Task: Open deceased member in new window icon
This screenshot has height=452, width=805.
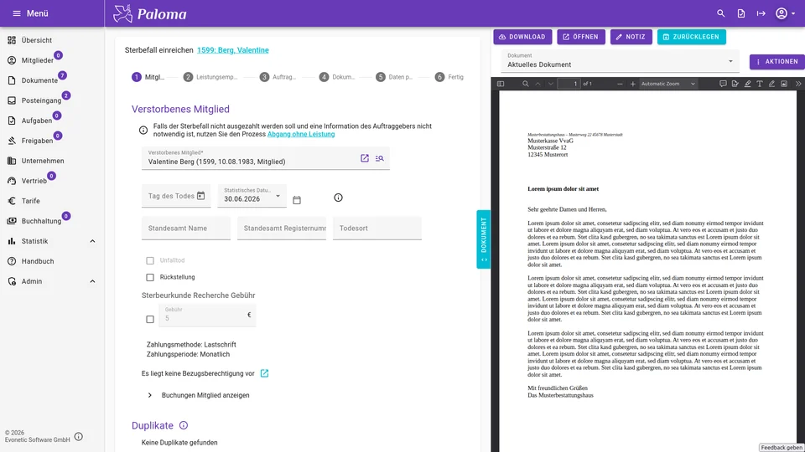Action: point(365,158)
